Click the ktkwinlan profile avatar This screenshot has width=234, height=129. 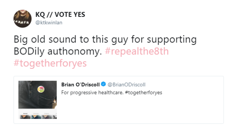[23, 19]
